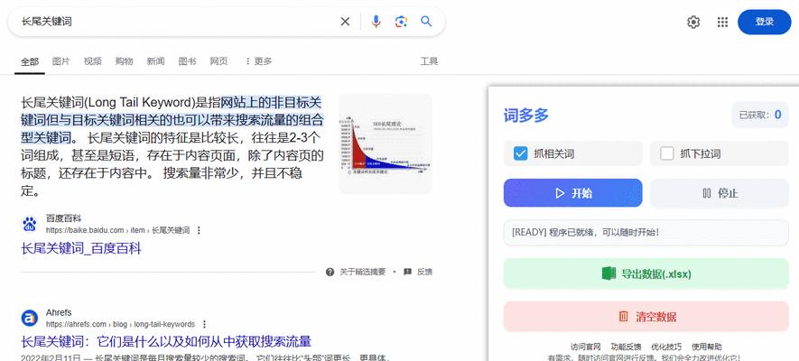Open Google Lens image search icon
799x361 pixels.
[x=401, y=22]
